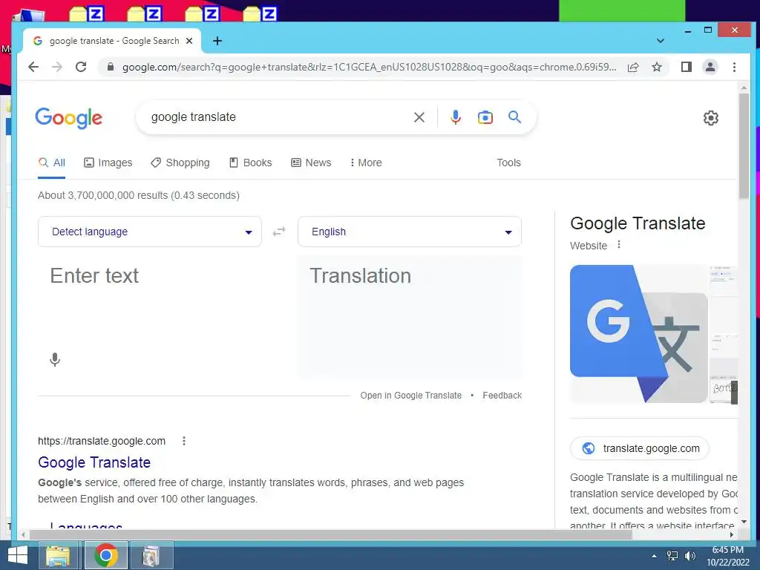Screen dimensions: 760x570
Task: Open the translate.google.com chip link
Action: coord(640,448)
